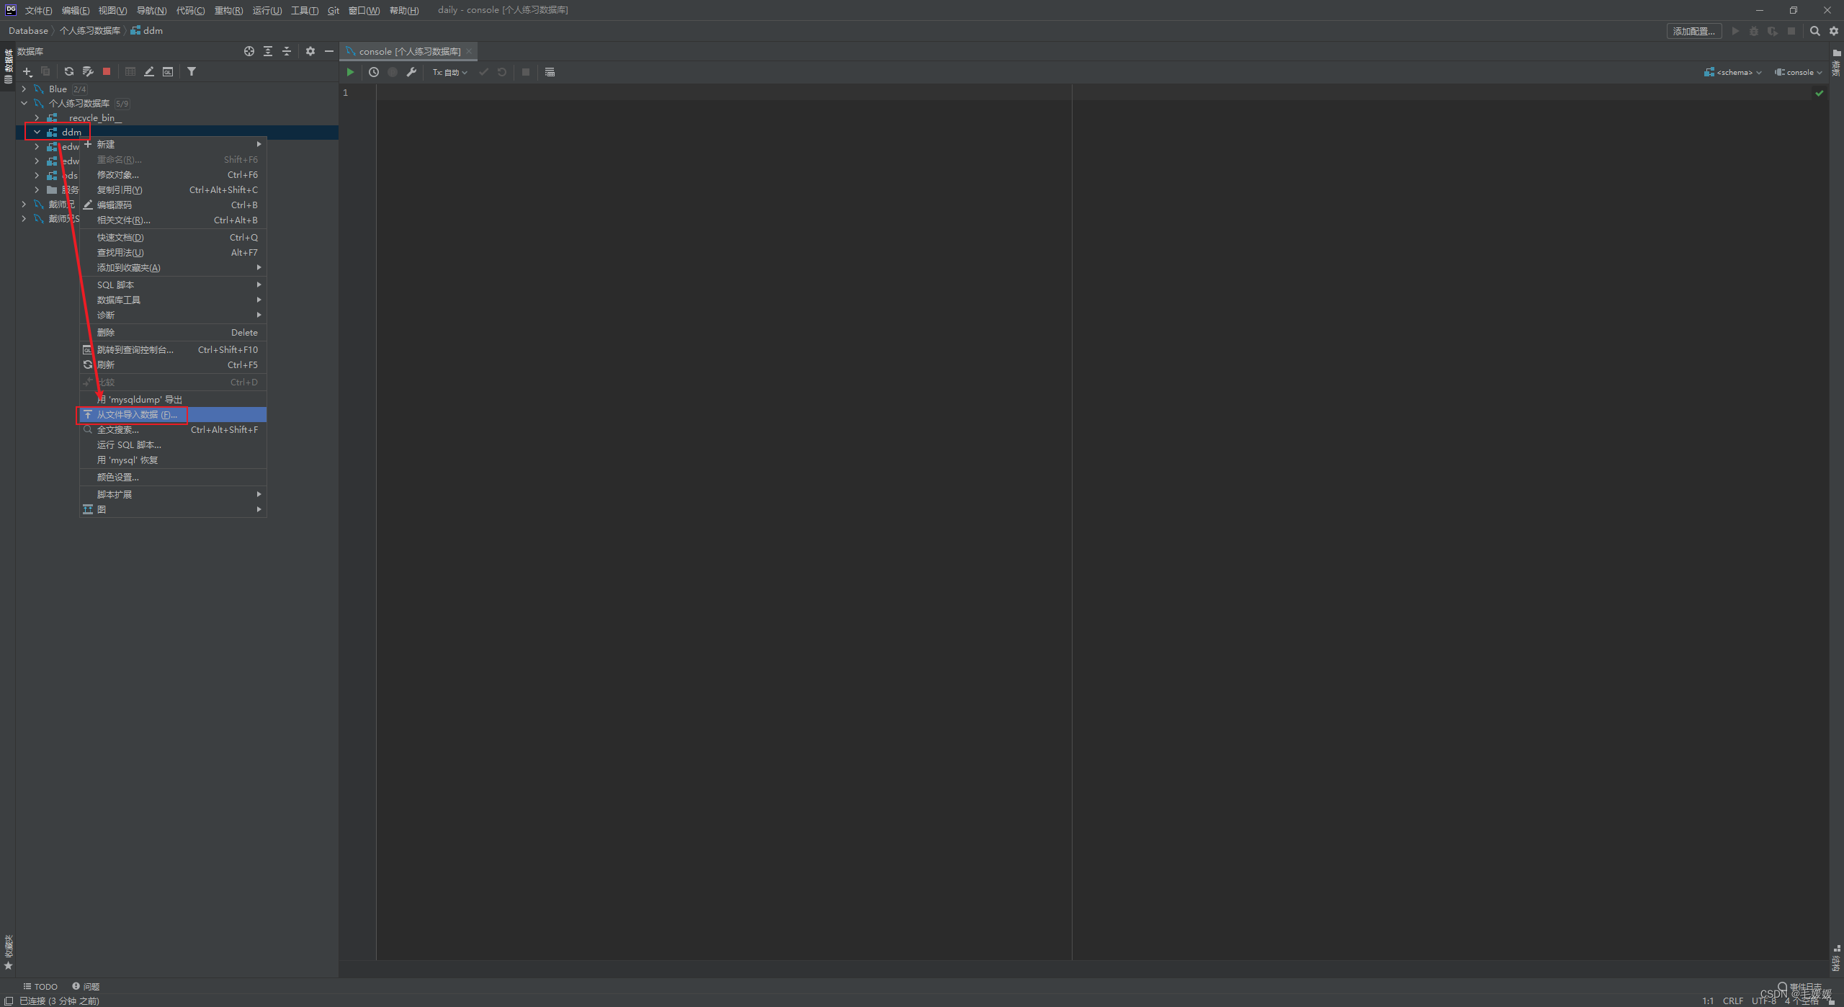Close the console tab
Screen dimensions: 1844x1007
(x=469, y=51)
